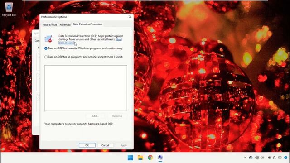Close the Performance Options dialog
Image resolution: width=290 pixels, height=163 pixels.
tap(130, 17)
